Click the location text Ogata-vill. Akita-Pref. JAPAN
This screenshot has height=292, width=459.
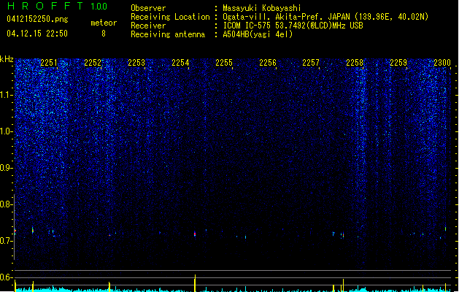[288, 17]
